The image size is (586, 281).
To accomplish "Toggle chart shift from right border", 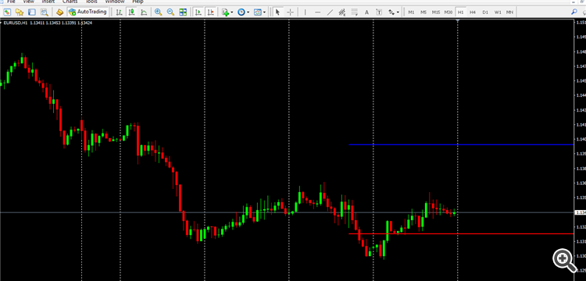I will coord(211,12).
